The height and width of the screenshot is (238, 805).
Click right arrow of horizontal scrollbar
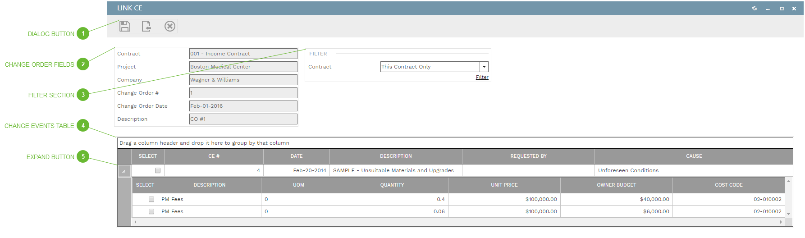click(x=781, y=222)
